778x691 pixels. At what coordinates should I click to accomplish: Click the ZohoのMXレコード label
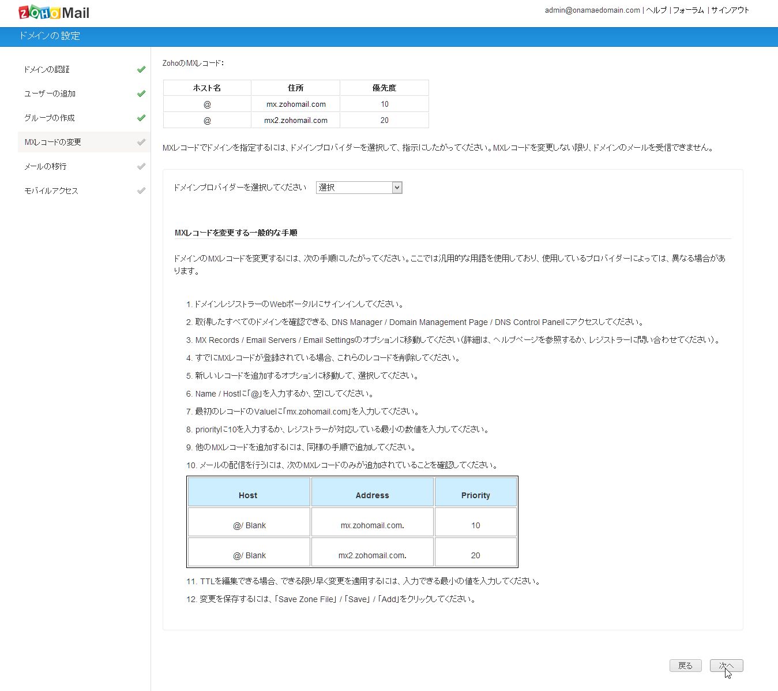click(193, 63)
